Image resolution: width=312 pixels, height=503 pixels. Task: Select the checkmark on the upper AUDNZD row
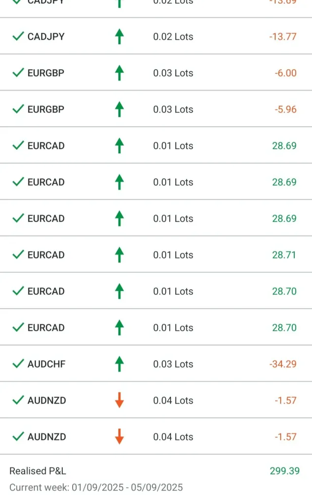18,400
